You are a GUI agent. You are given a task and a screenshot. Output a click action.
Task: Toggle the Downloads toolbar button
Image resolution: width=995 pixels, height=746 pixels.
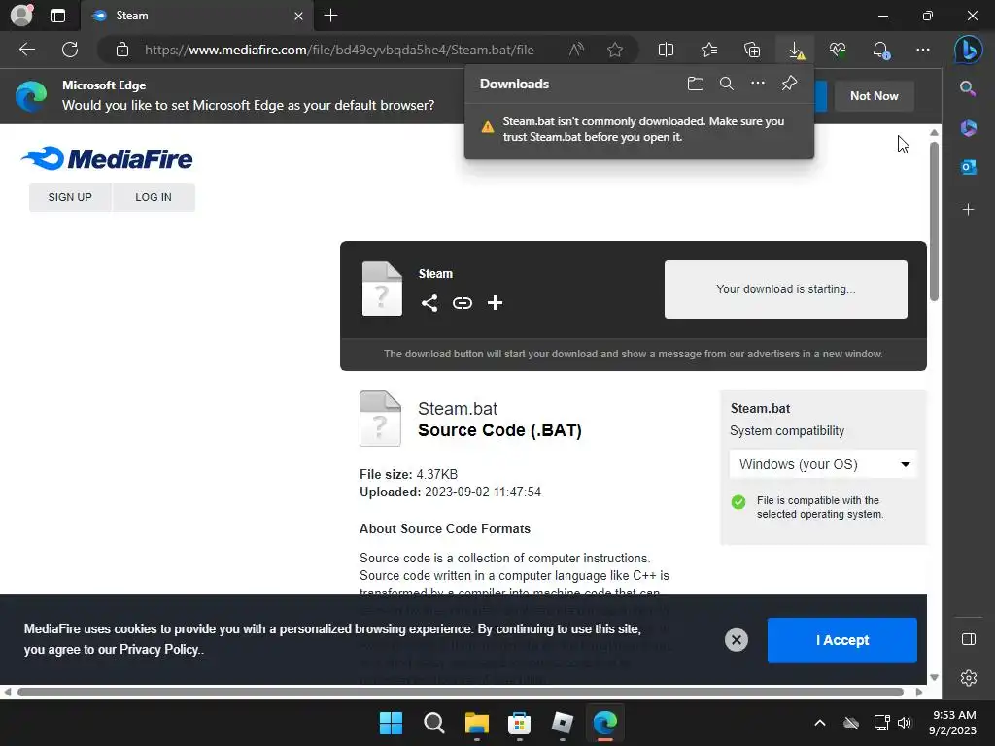point(796,50)
